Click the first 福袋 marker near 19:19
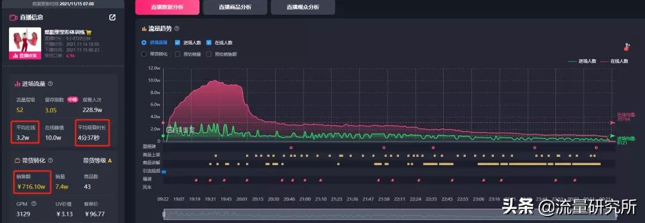 point(196,180)
